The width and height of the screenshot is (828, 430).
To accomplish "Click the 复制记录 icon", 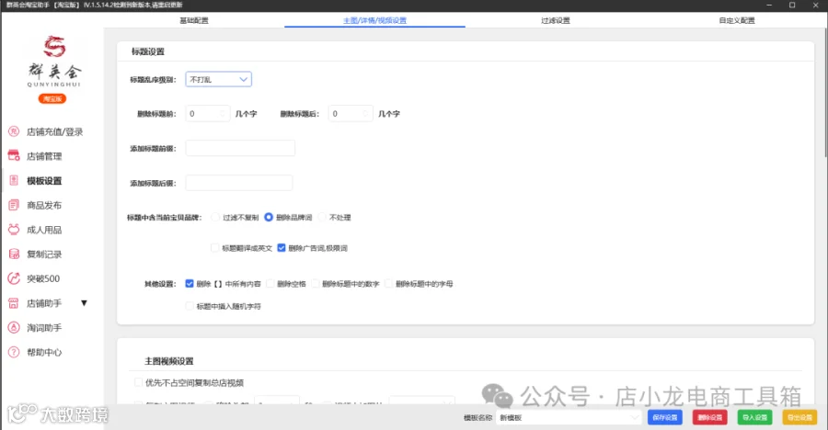I will pos(14,254).
